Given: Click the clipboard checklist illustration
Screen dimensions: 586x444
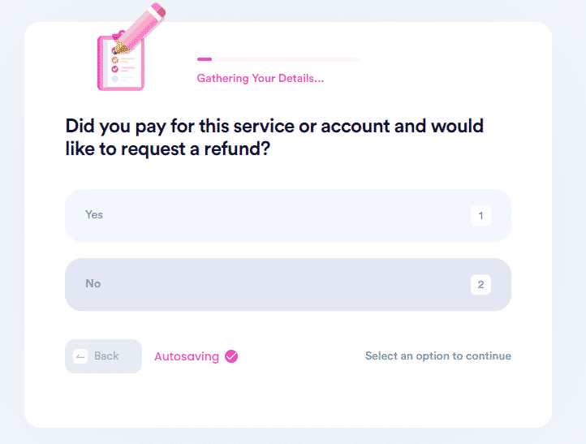Looking at the screenshot, I should pos(120,62).
